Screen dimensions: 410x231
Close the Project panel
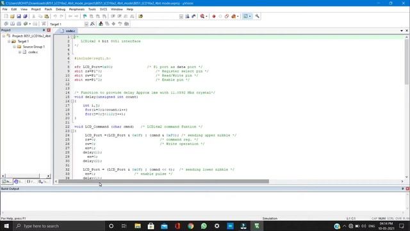[49, 30]
